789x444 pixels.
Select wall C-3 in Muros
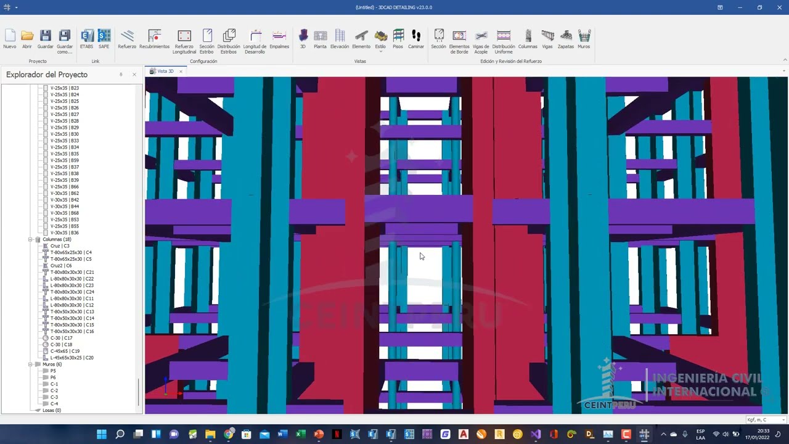point(54,397)
